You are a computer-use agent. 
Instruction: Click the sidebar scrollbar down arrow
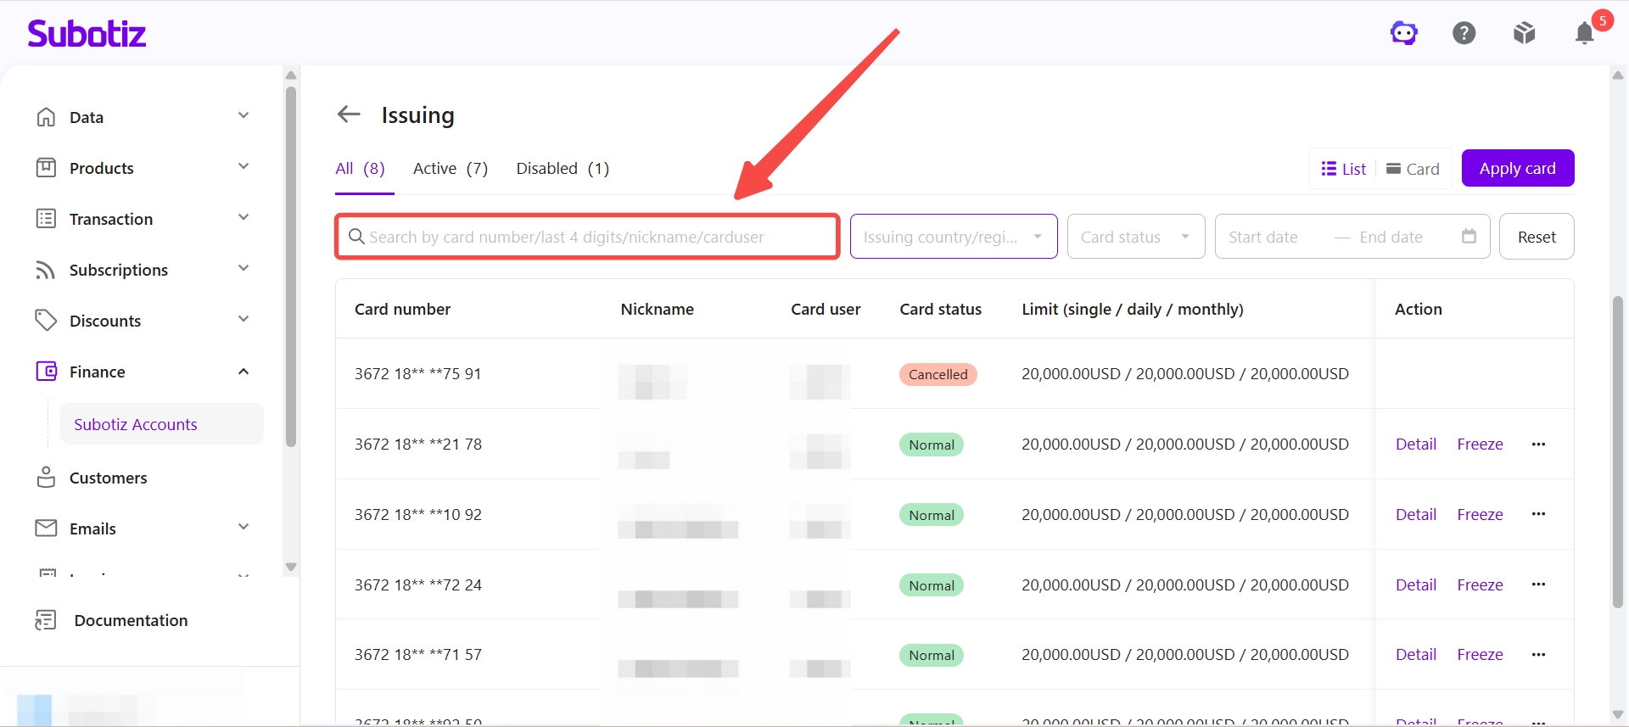(x=291, y=567)
